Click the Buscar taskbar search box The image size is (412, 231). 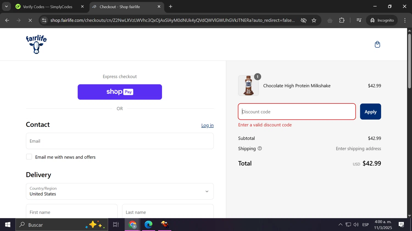click(62, 225)
